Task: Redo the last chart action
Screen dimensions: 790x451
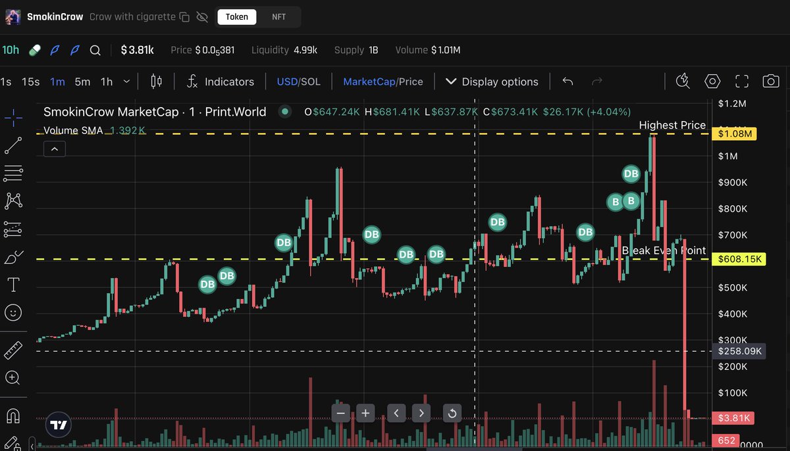Action: point(597,82)
